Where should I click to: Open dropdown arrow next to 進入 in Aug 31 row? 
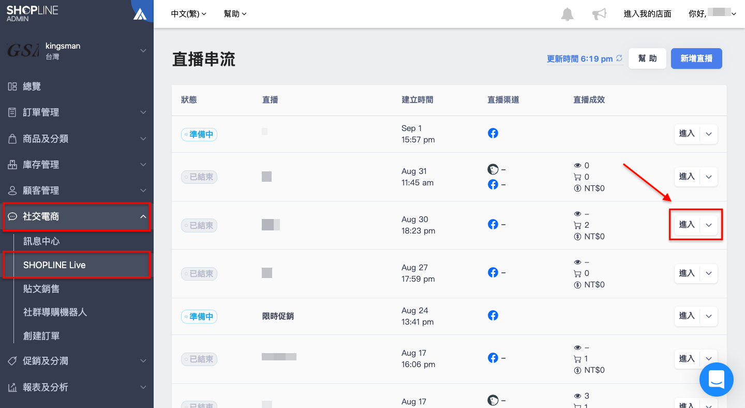(709, 177)
